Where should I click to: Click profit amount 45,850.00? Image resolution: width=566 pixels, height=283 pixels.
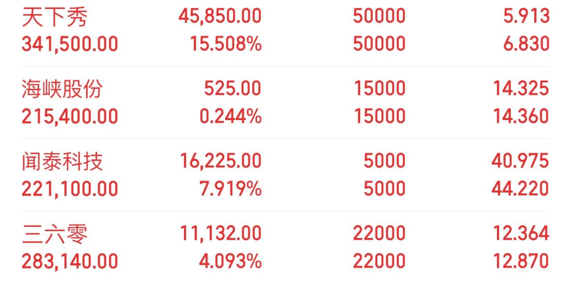[x=220, y=17]
